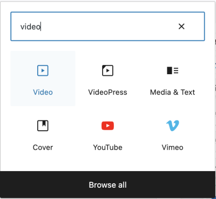Focus the block search input containing video
216x199 pixels.
tap(107, 26)
